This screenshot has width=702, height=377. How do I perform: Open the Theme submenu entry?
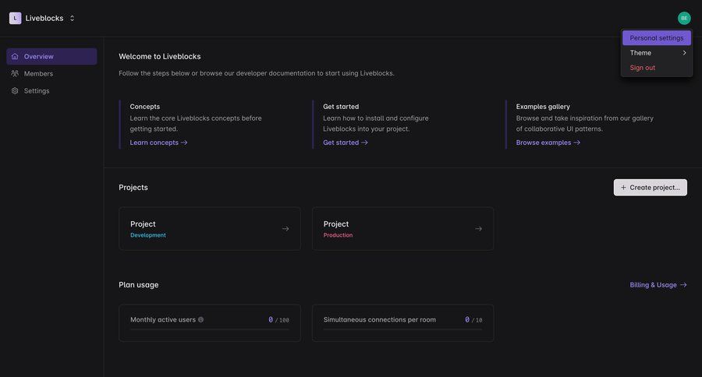click(x=656, y=53)
